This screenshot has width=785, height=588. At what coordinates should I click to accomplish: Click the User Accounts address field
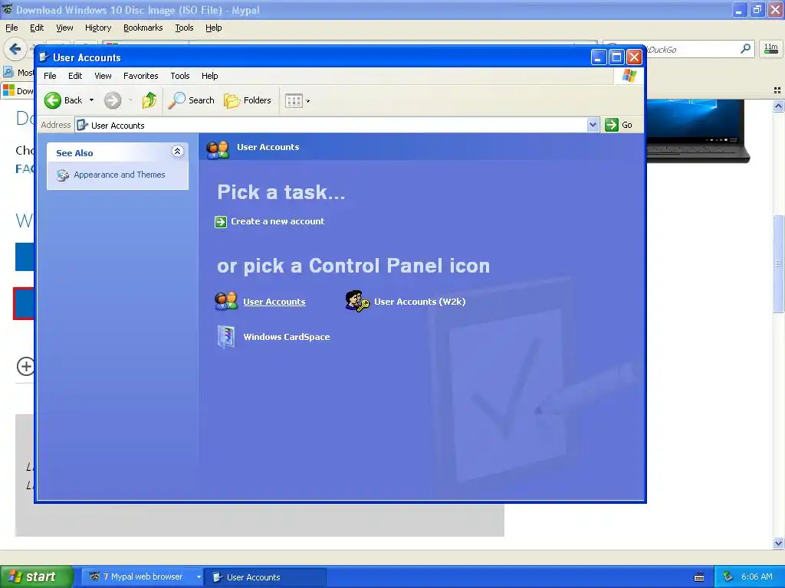[x=331, y=125]
